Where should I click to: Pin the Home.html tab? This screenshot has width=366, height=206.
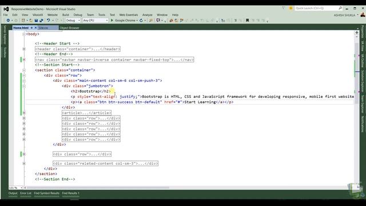(x=31, y=28)
